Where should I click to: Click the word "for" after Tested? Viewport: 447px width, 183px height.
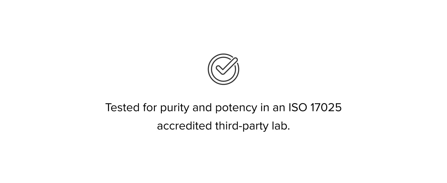pyautogui.click(x=150, y=108)
